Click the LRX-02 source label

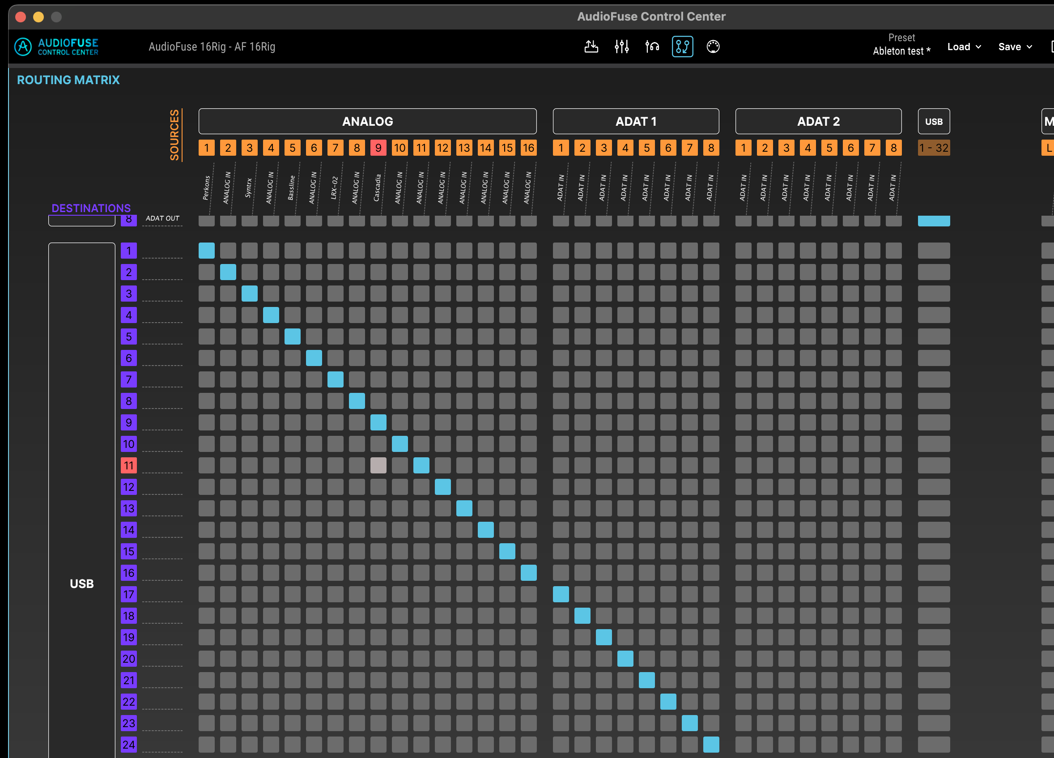pos(334,188)
